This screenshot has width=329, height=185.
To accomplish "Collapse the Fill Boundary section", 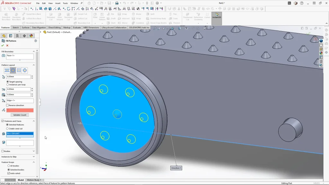I will [x=33, y=51].
